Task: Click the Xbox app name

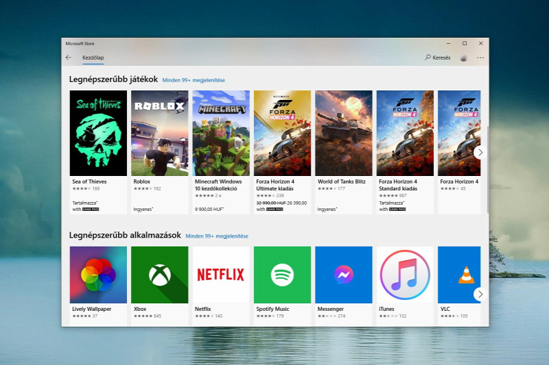Action: 140,309
